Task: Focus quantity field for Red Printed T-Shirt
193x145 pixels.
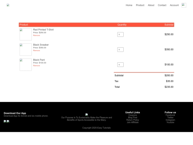Action: (120, 34)
